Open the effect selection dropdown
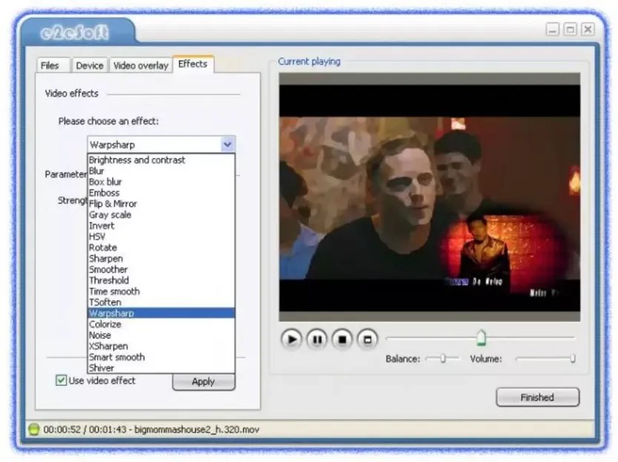Viewport: 618px width, 462px height. click(227, 144)
